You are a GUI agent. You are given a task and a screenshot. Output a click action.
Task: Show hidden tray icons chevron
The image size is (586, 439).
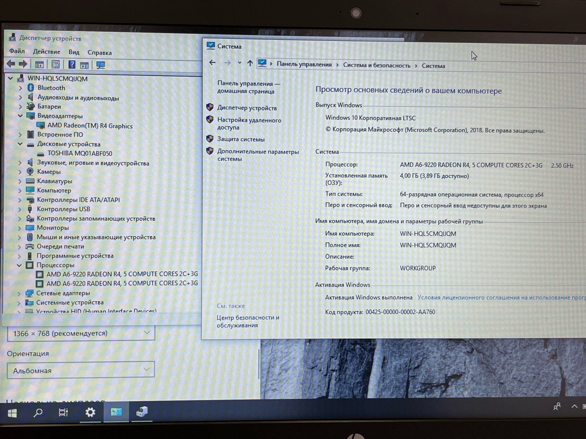(574, 406)
